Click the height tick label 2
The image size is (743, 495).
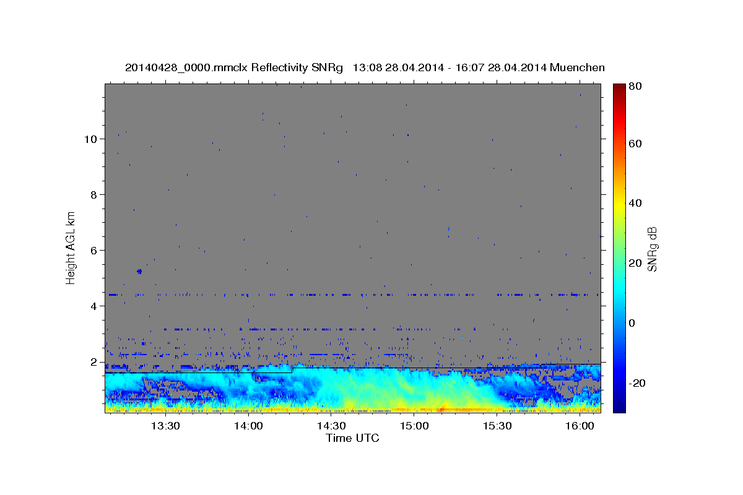tap(94, 361)
